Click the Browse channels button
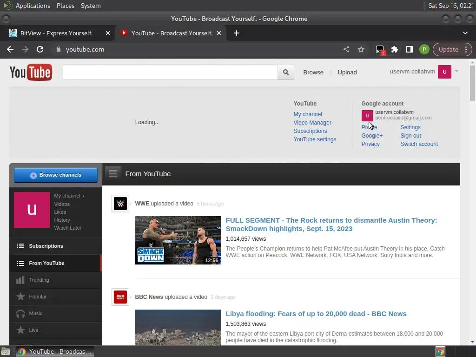This screenshot has height=357, width=476. coord(56,175)
